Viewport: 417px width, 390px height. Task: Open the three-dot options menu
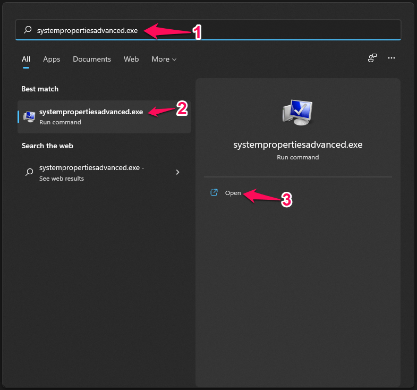tap(392, 58)
